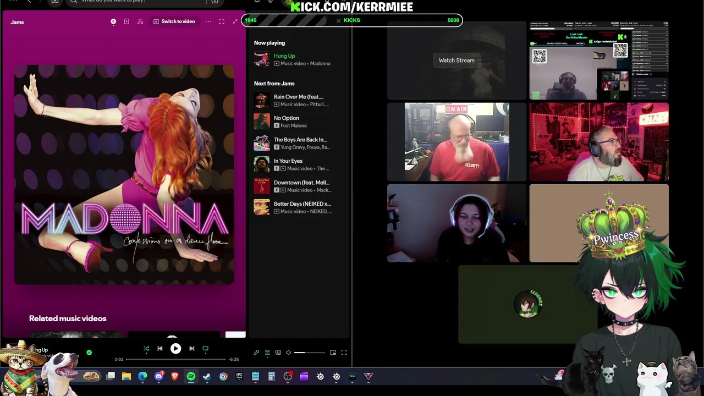
Task: Mute Spotify with the speaker icon
Action: tap(288, 353)
